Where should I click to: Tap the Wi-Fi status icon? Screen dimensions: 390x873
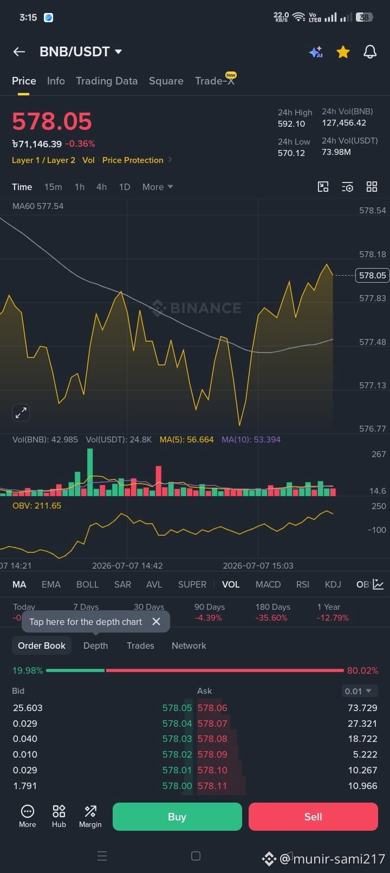[298, 17]
